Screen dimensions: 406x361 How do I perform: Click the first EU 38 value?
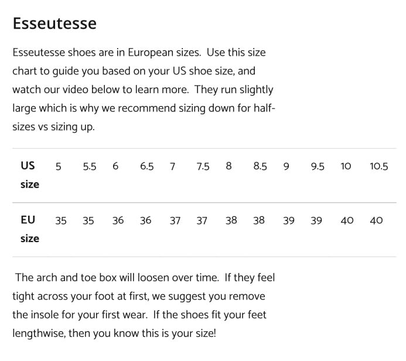point(231,220)
